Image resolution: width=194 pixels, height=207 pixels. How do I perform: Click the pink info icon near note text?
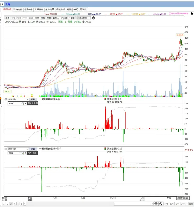click(170, 13)
